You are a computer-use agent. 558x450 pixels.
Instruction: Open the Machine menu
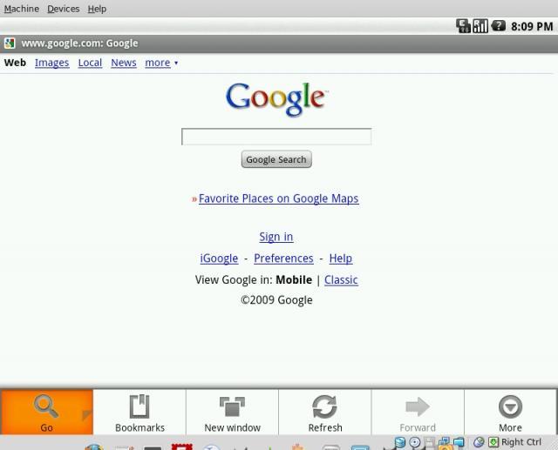(x=22, y=9)
